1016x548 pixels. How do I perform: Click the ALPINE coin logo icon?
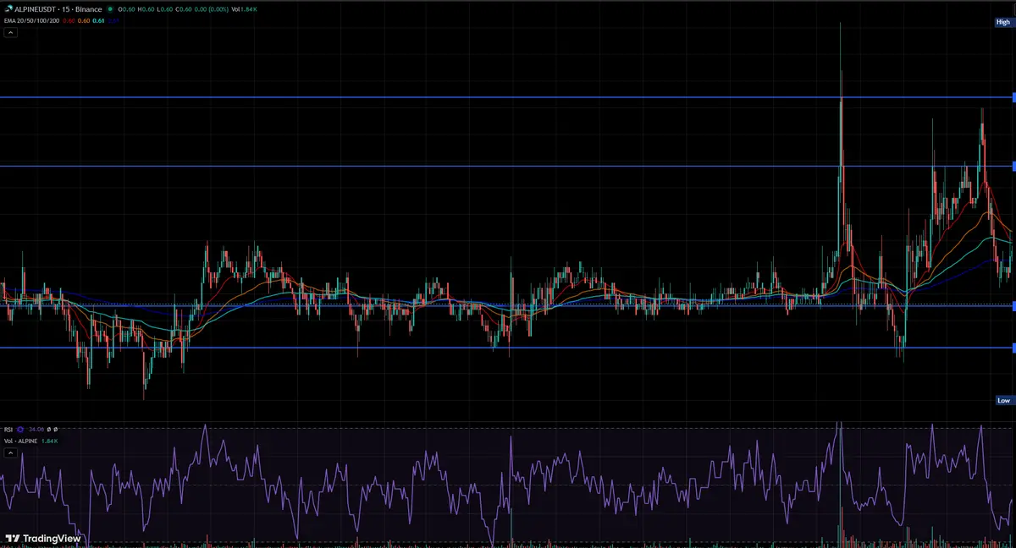pos(8,9)
